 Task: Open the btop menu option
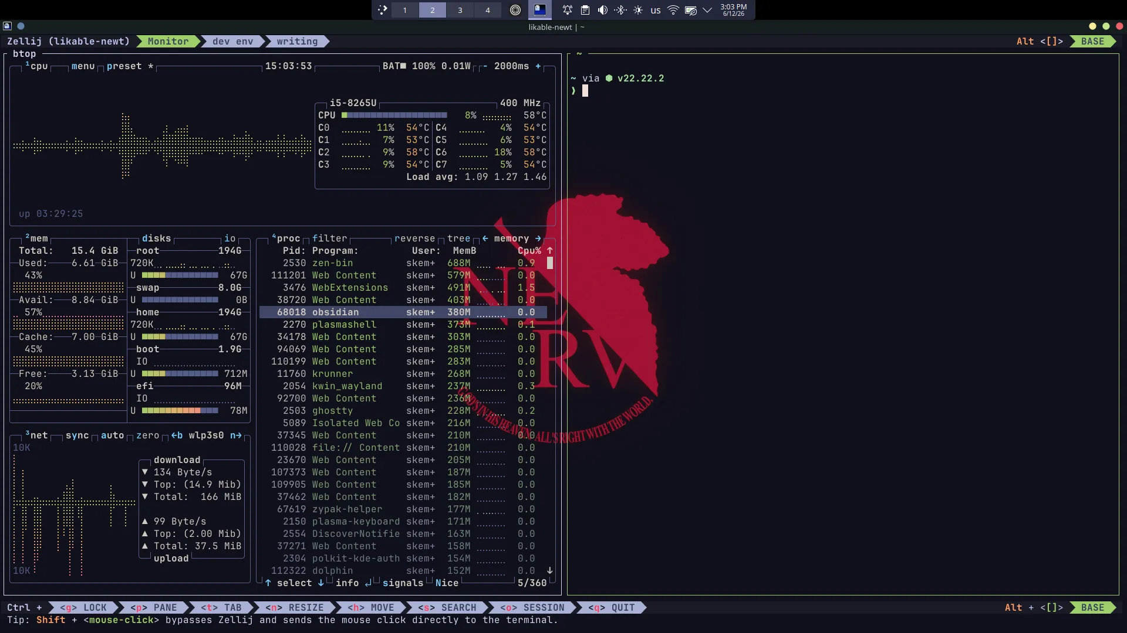click(83, 66)
